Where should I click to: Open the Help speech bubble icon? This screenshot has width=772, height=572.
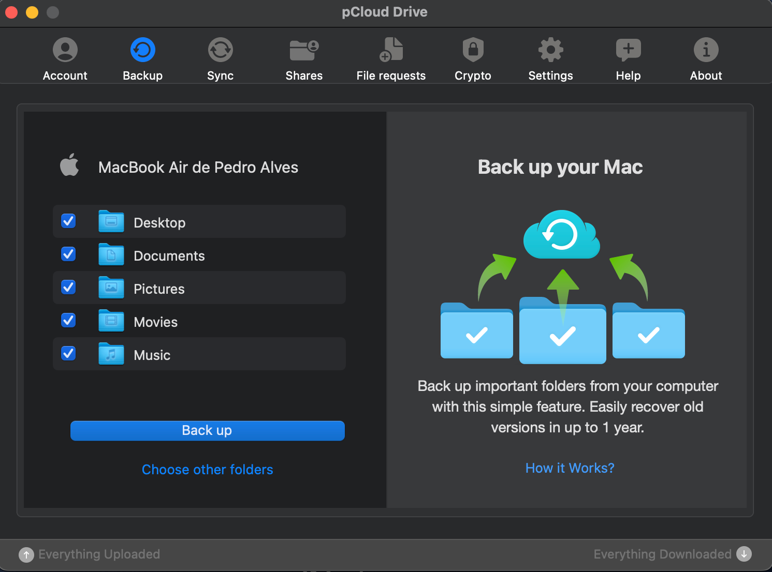[629, 50]
